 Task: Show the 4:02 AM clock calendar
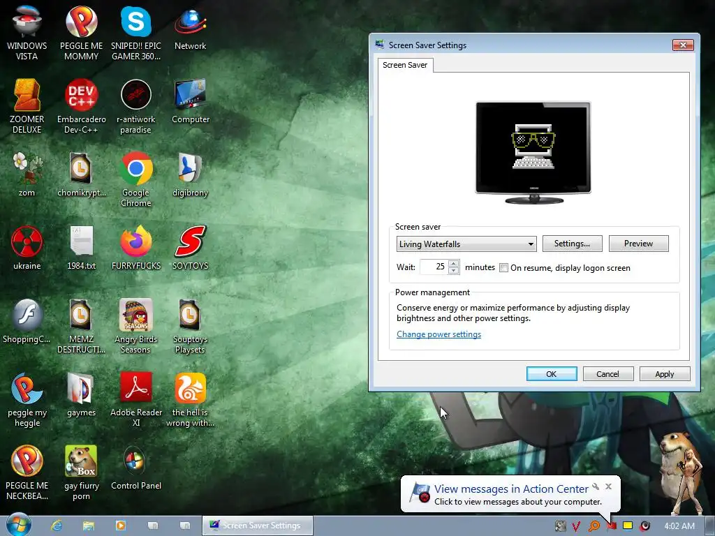(x=679, y=526)
